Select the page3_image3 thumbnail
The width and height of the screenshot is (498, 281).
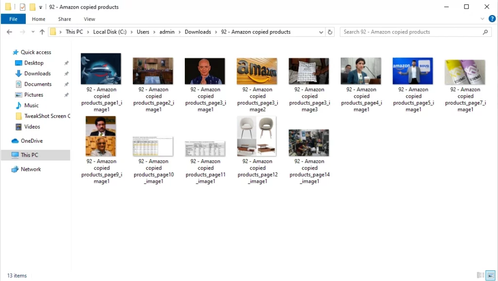point(309,71)
